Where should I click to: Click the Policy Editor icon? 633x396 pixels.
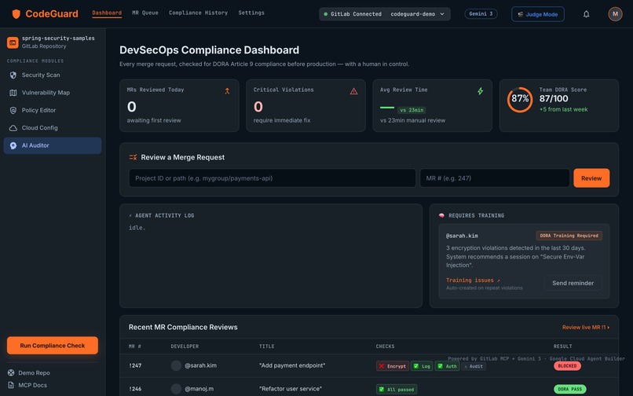click(x=13, y=110)
